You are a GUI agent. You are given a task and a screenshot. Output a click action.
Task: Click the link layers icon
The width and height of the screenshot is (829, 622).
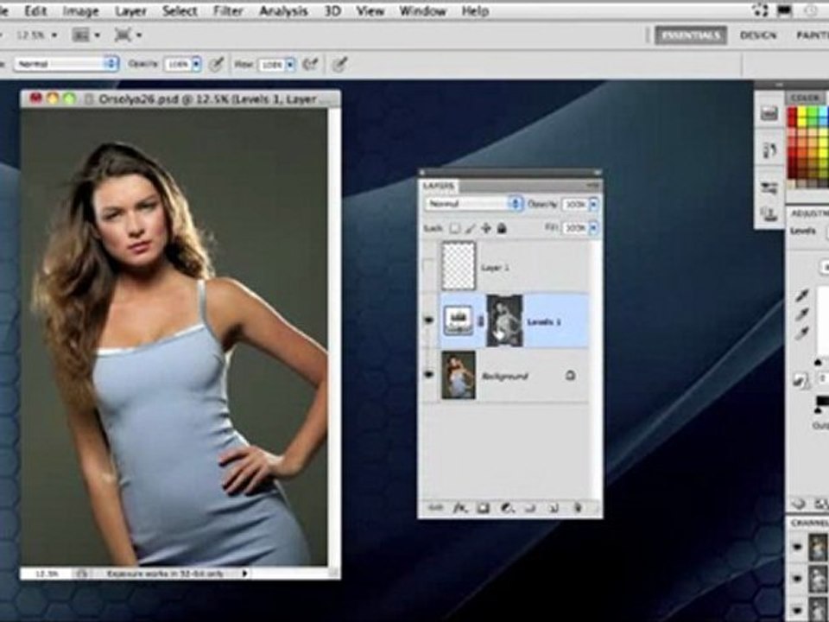(x=435, y=508)
